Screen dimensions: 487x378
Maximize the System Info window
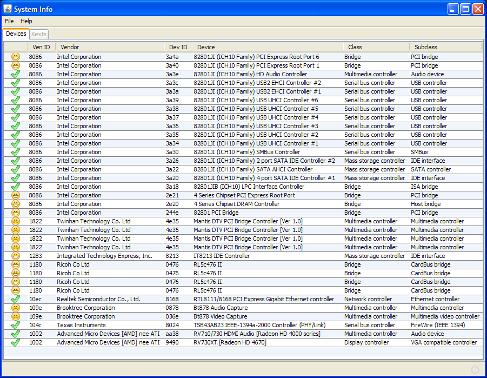465,9
